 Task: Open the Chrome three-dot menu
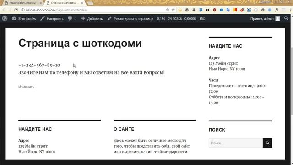click(x=290, y=10)
